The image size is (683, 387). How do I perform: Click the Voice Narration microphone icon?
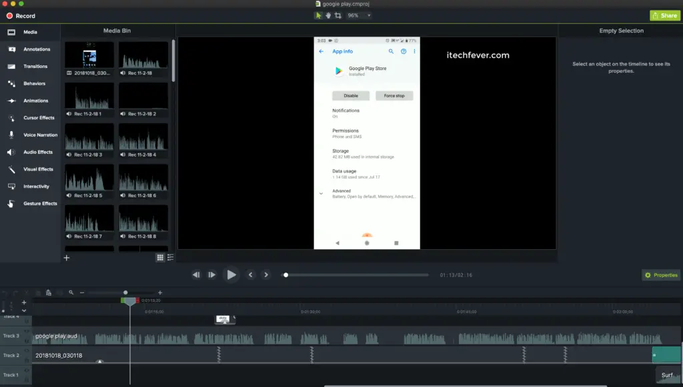pos(11,135)
